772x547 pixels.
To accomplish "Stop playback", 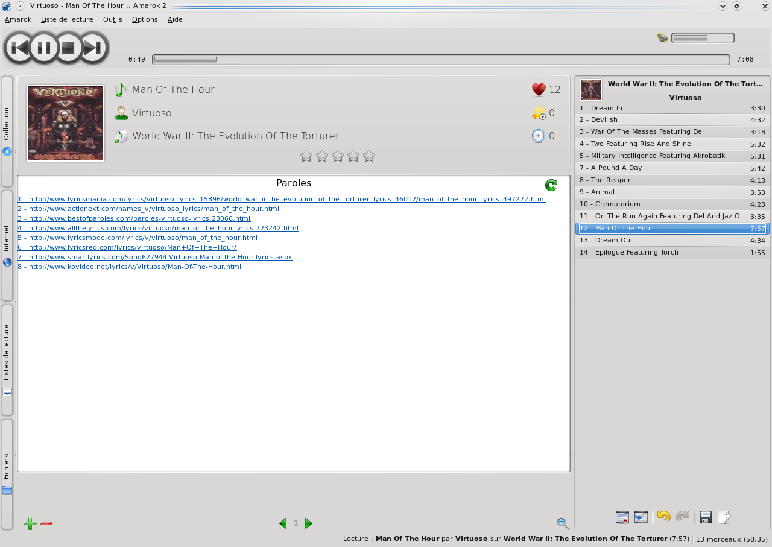I will (68, 48).
